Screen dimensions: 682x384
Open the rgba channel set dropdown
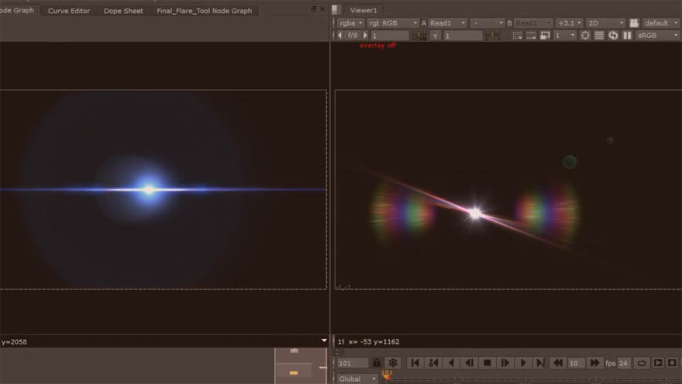coord(350,23)
